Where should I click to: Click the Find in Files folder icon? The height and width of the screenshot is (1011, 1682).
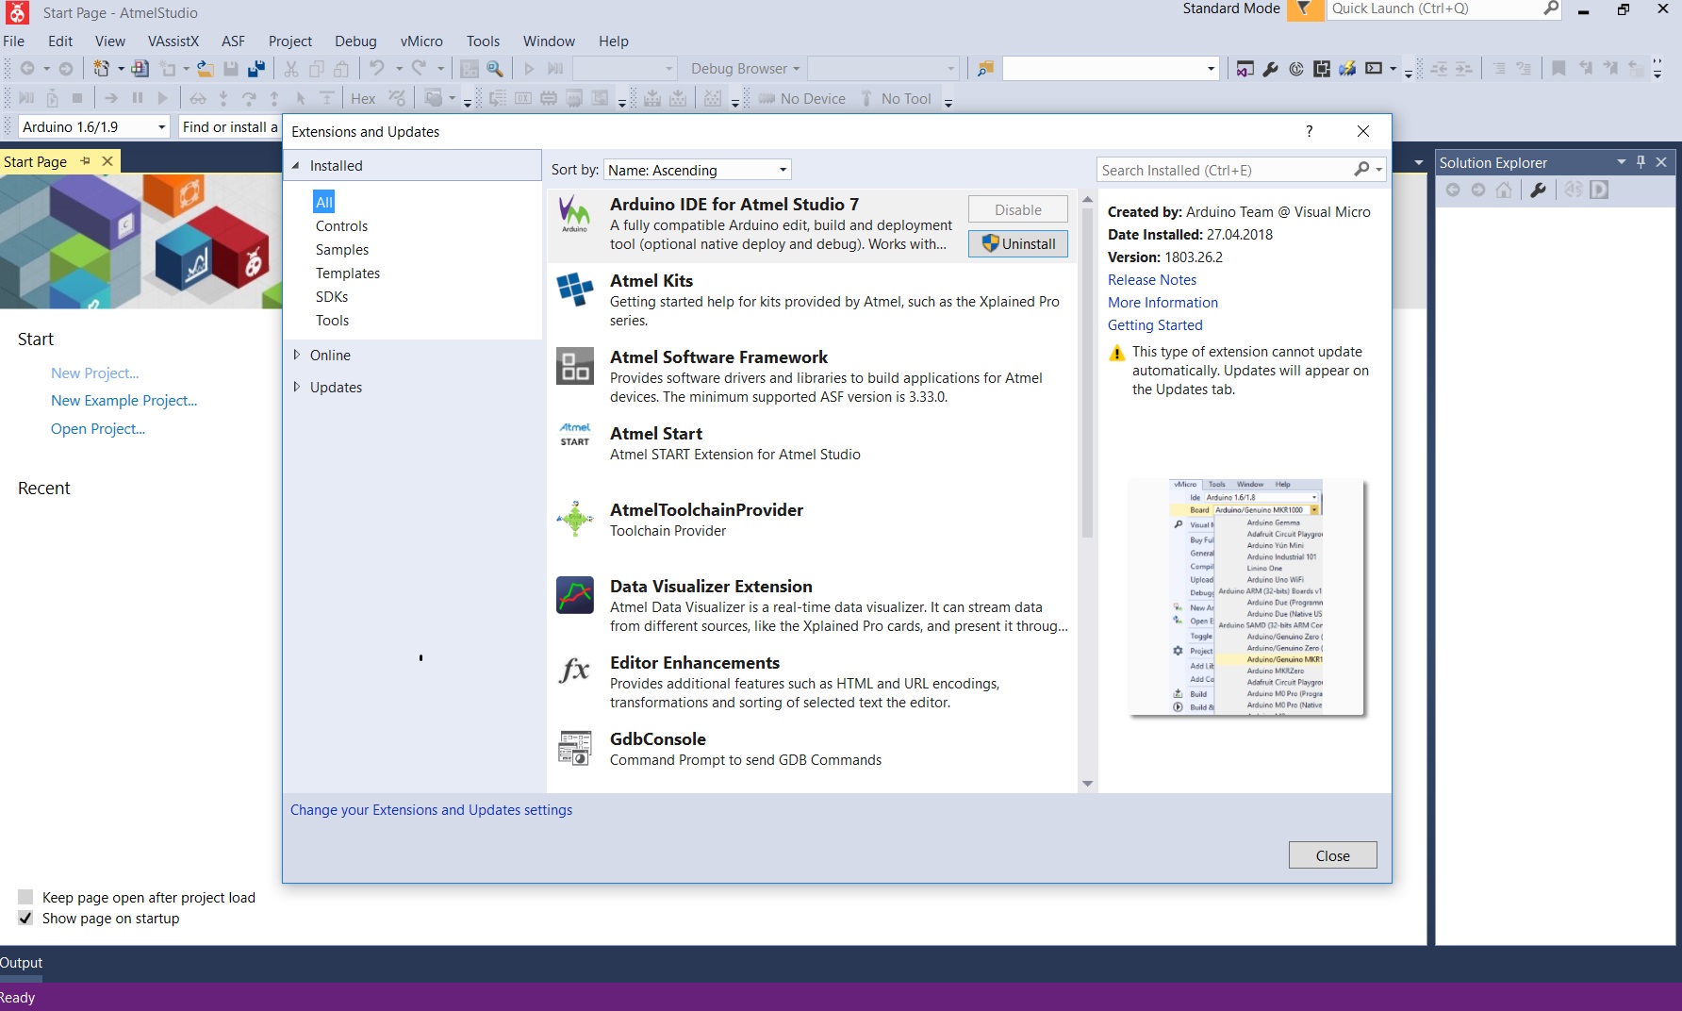pos(985,69)
